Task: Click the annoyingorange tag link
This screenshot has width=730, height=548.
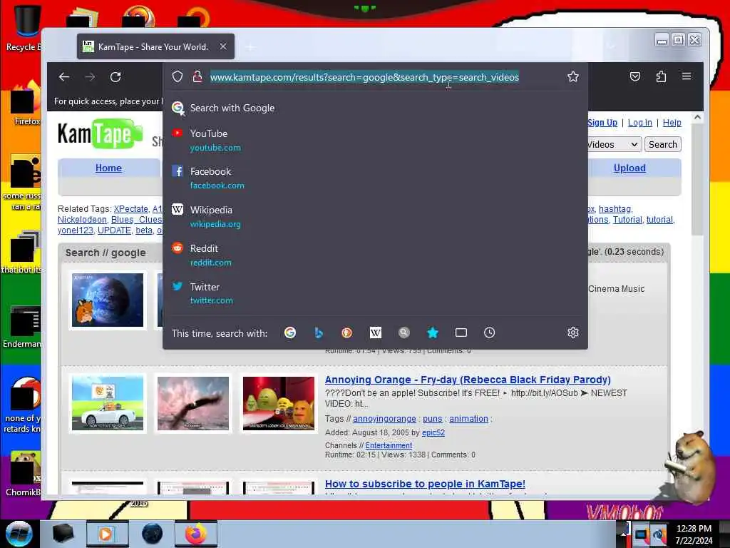Action: click(384, 418)
